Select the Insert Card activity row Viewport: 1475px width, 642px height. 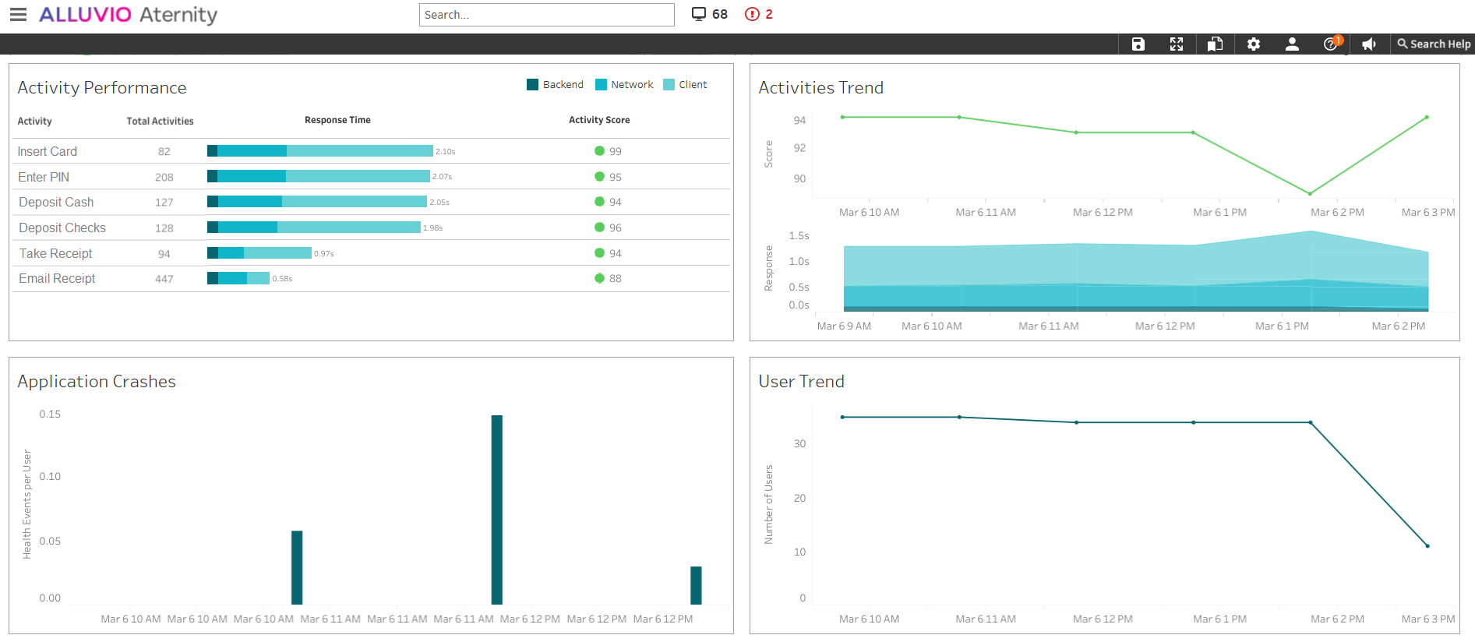click(x=371, y=151)
